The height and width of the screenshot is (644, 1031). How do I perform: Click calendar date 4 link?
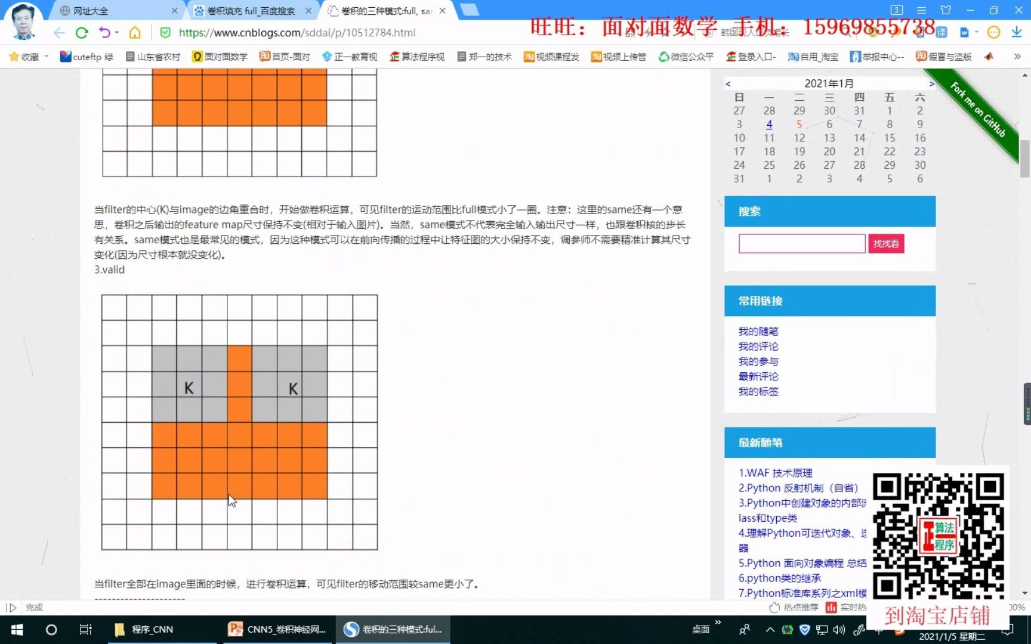769,124
